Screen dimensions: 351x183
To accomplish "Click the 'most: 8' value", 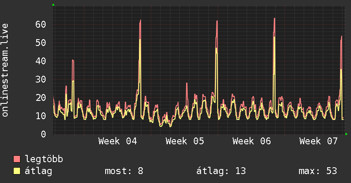I will tap(124, 171).
